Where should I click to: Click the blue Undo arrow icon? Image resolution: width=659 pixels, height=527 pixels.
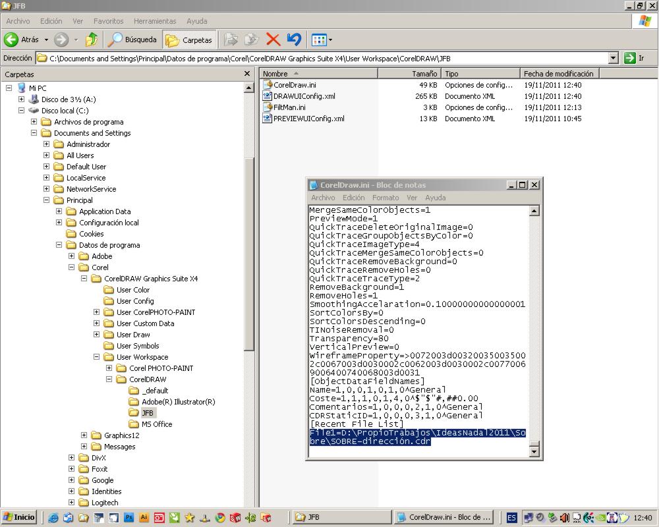click(x=294, y=40)
